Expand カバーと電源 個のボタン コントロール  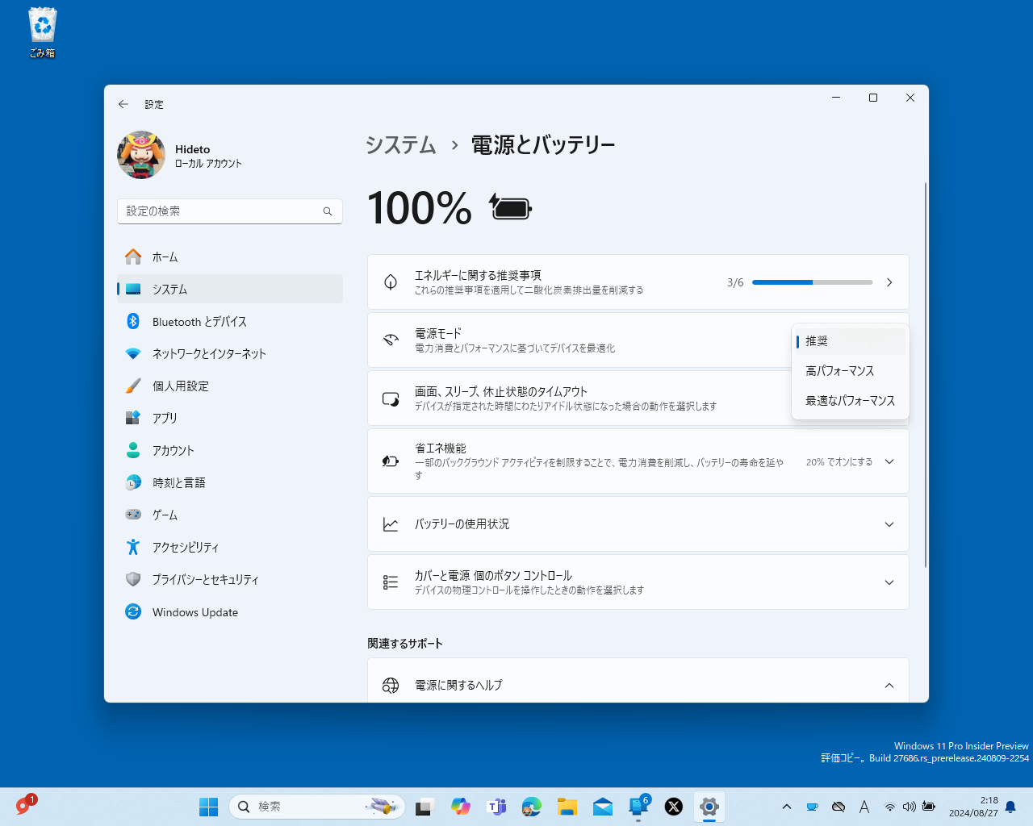tap(889, 582)
